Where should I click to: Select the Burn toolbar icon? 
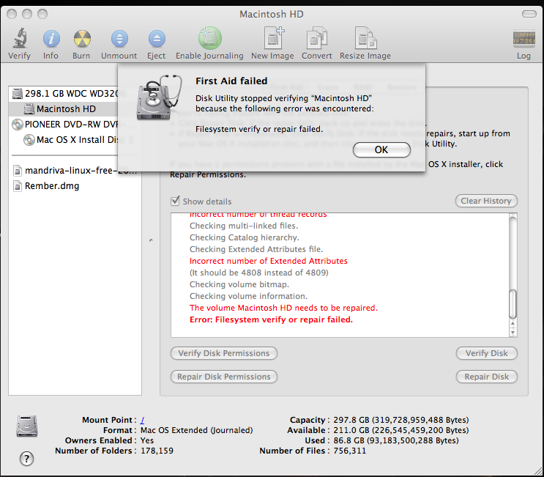82,39
